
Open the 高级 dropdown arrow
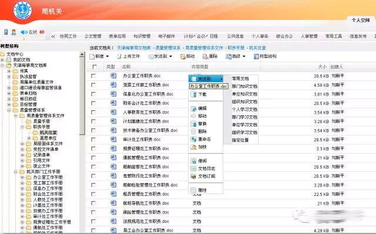(x=244, y=56)
